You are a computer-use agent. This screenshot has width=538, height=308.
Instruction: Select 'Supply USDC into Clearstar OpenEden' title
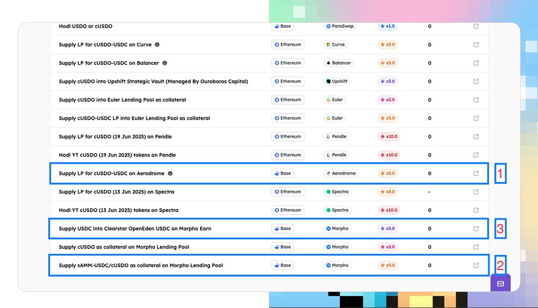[x=135, y=228]
